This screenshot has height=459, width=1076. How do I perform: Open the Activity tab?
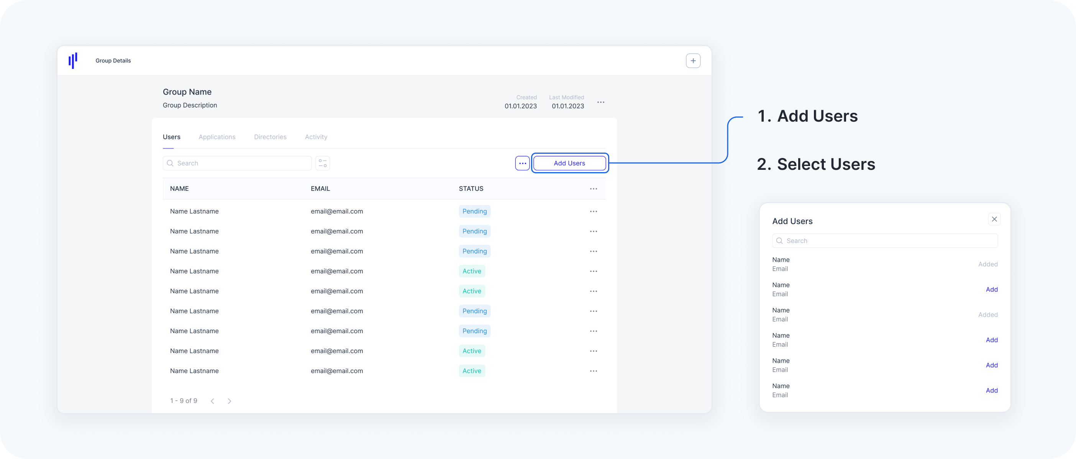click(316, 137)
